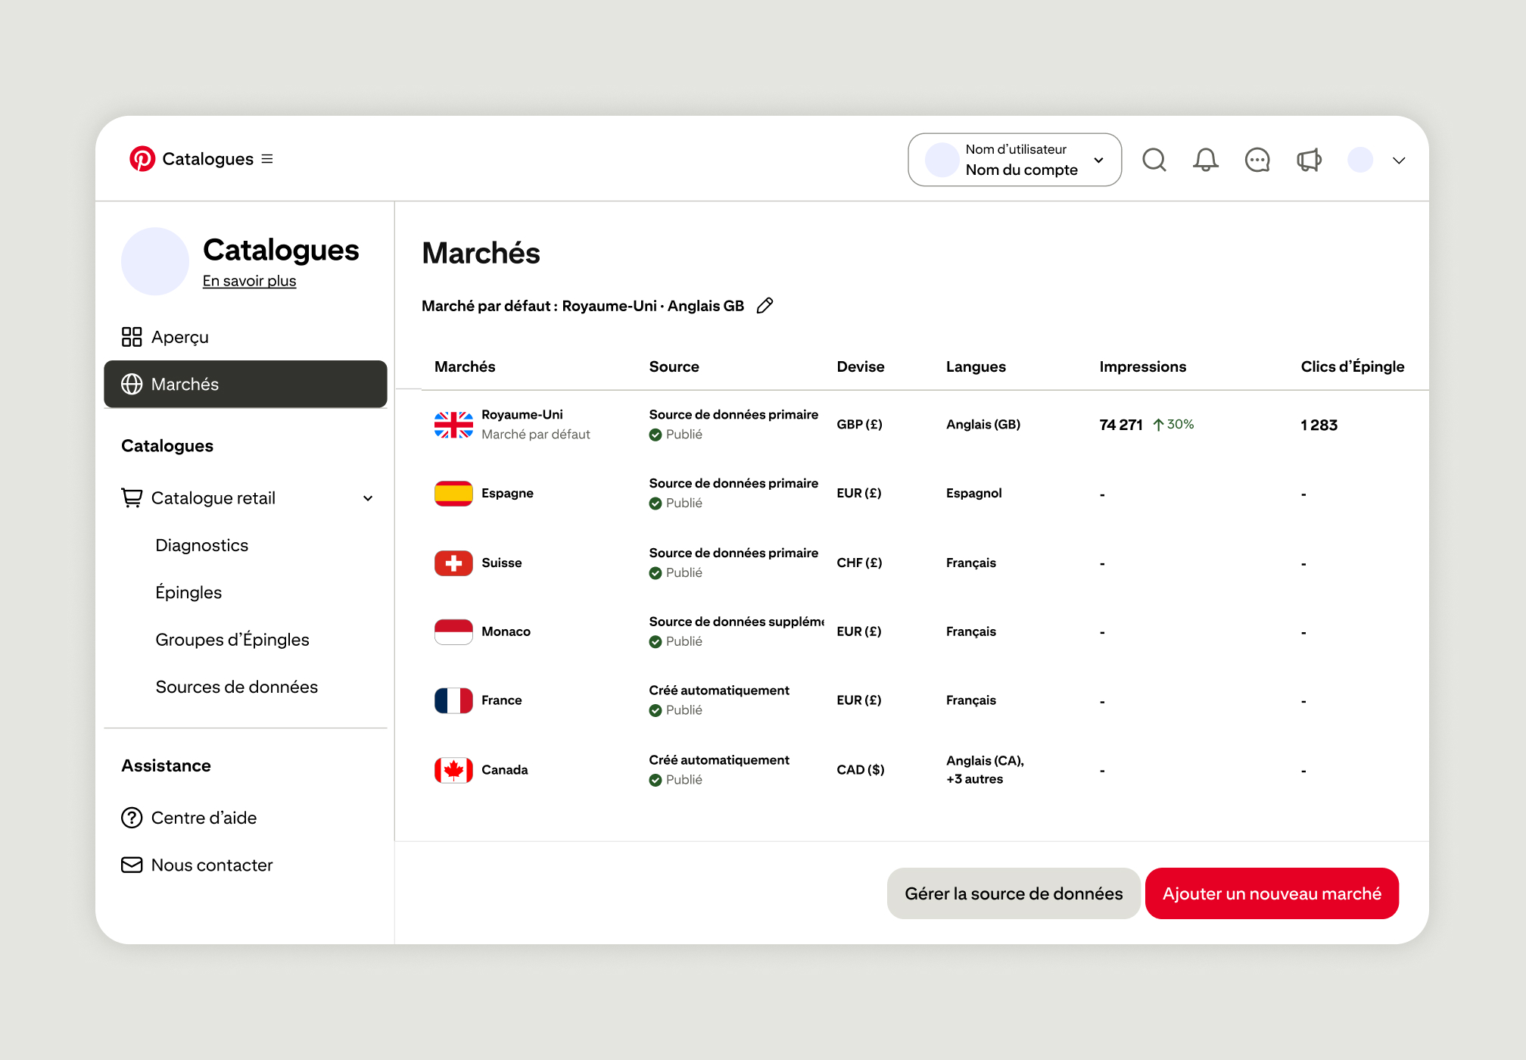The width and height of the screenshot is (1526, 1060).
Task: Click the 1 283 clicks value
Action: (1319, 426)
